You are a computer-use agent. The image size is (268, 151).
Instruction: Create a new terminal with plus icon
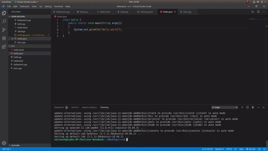242,107
